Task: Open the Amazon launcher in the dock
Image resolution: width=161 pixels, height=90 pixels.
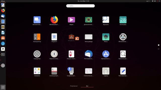Action: [3, 49]
